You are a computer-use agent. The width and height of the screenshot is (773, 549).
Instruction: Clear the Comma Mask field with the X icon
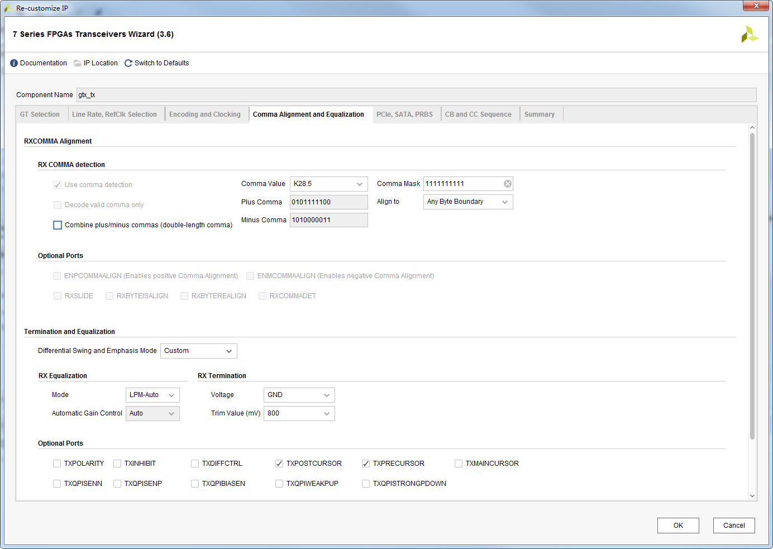tap(508, 184)
